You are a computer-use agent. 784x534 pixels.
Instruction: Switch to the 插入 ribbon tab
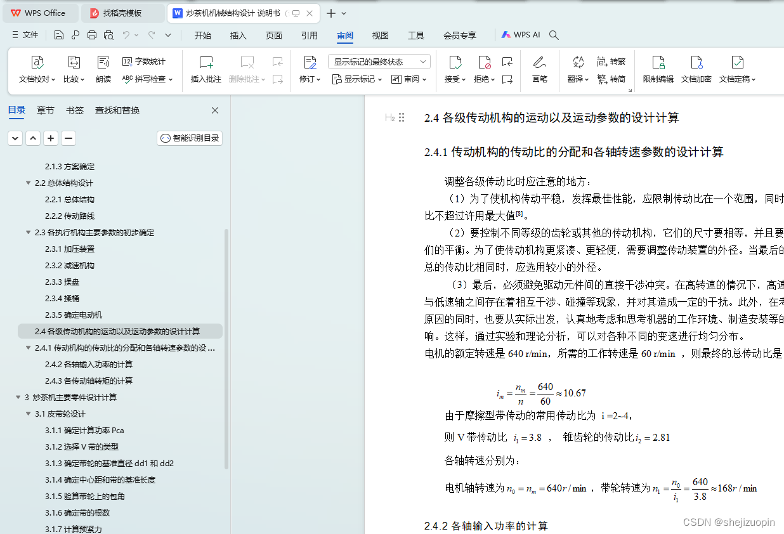[x=238, y=36]
